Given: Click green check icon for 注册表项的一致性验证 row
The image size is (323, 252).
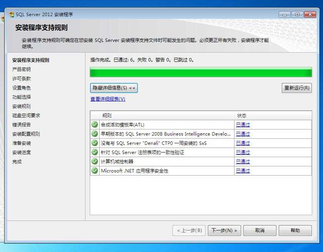Looking at the screenshot, I should click(95, 152).
